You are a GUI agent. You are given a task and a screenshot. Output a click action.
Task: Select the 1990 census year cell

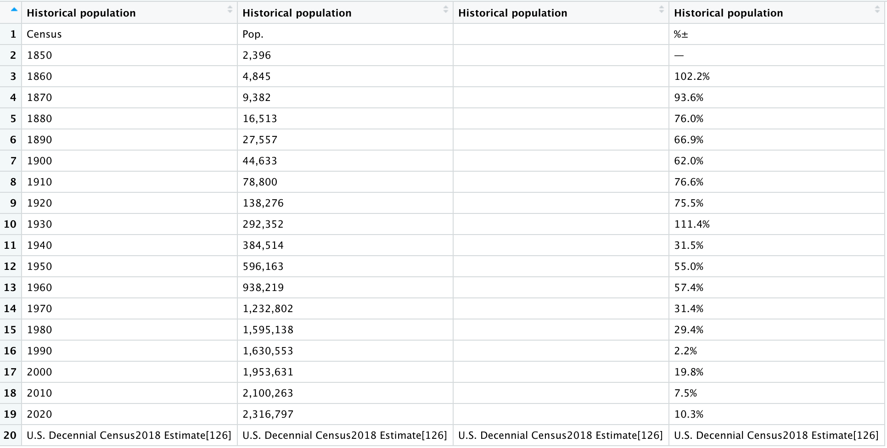point(39,351)
